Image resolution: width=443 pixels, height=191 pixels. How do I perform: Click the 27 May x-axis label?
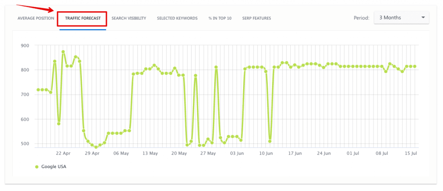pyautogui.click(x=208, y=153)
